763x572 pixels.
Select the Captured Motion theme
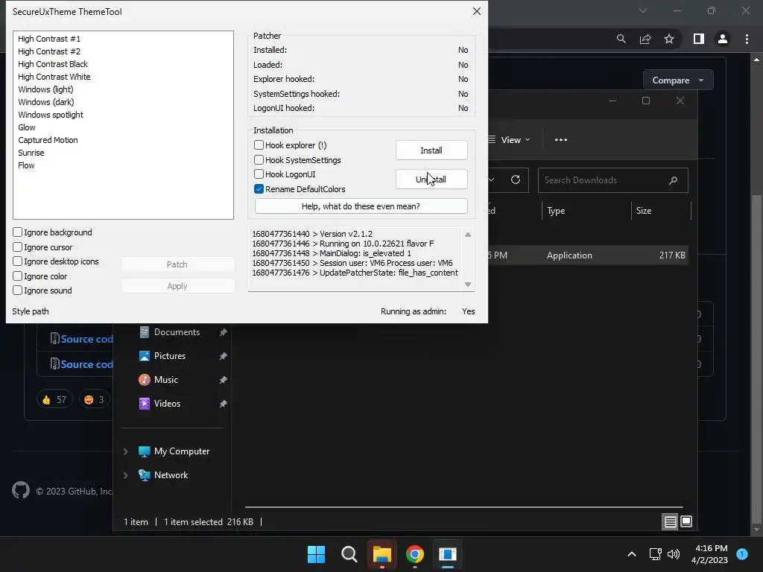point(48,140)
